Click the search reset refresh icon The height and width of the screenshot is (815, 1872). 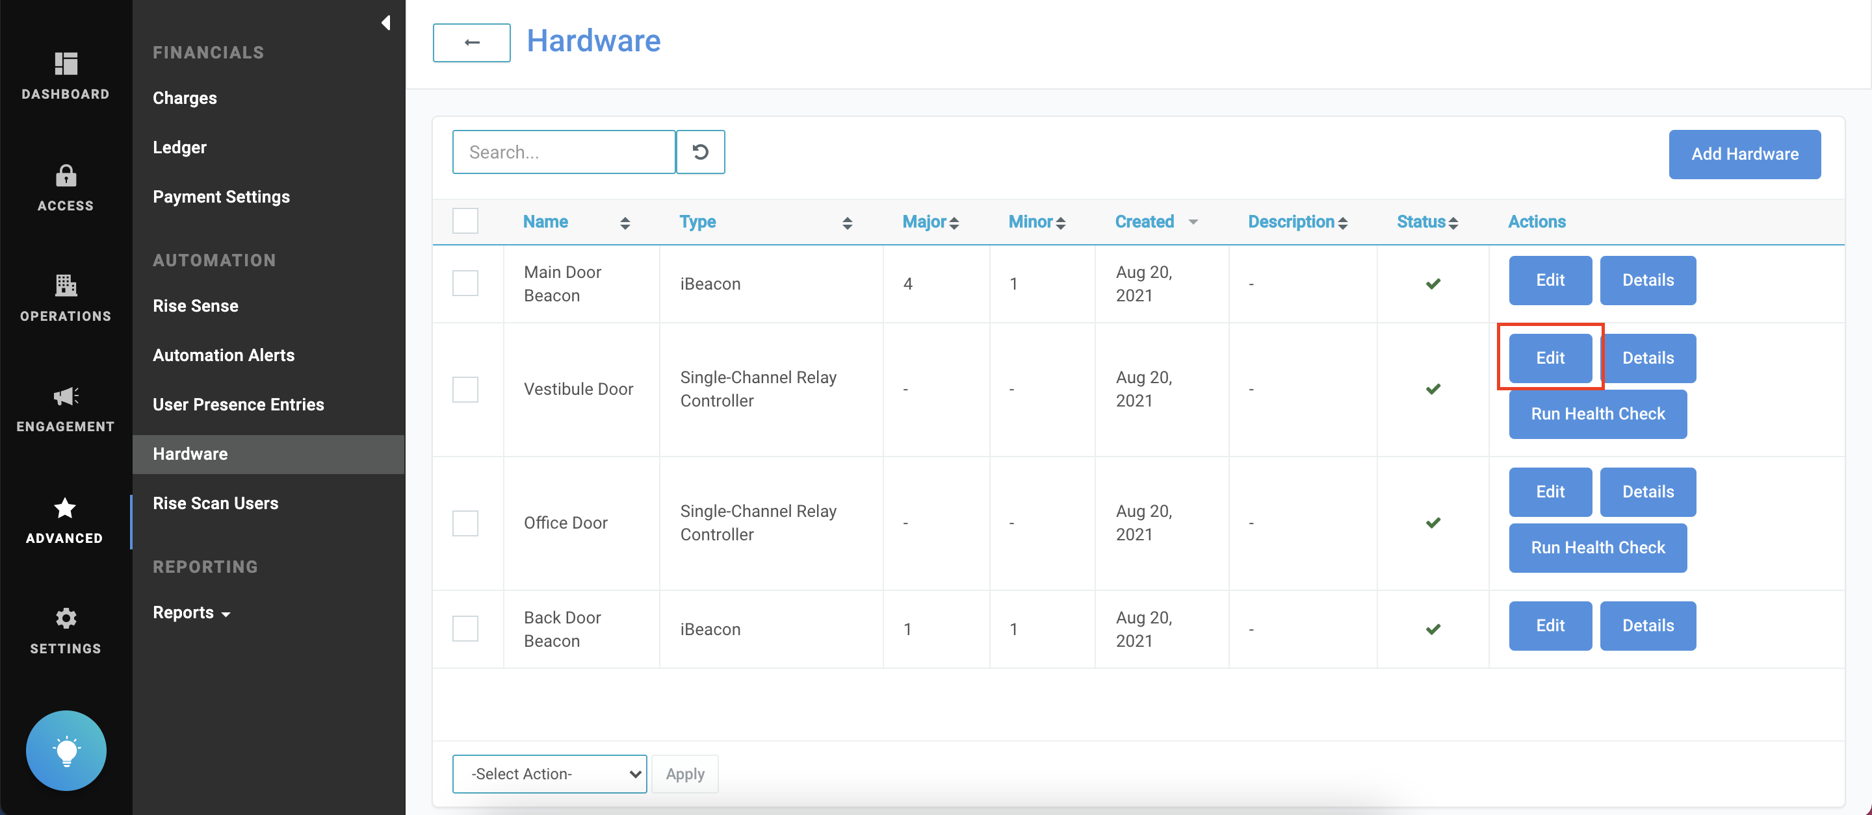pyautogui.click(x=700, y=152)
